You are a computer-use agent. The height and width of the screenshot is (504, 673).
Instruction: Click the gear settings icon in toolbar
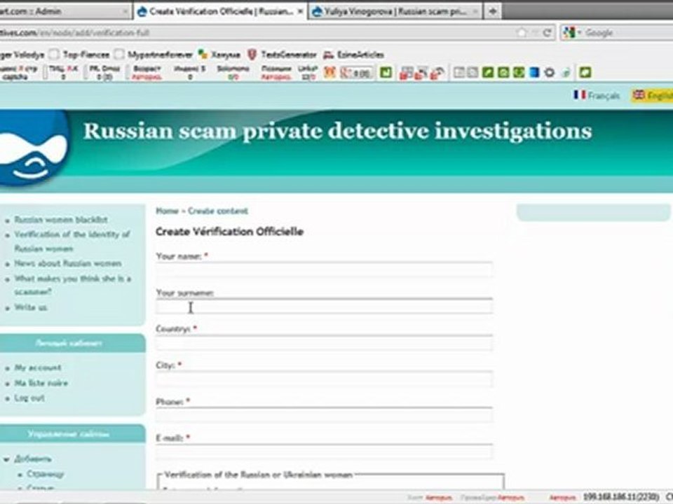[x=549, y=72]
